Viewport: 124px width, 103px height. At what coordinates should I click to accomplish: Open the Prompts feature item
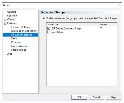16,42
